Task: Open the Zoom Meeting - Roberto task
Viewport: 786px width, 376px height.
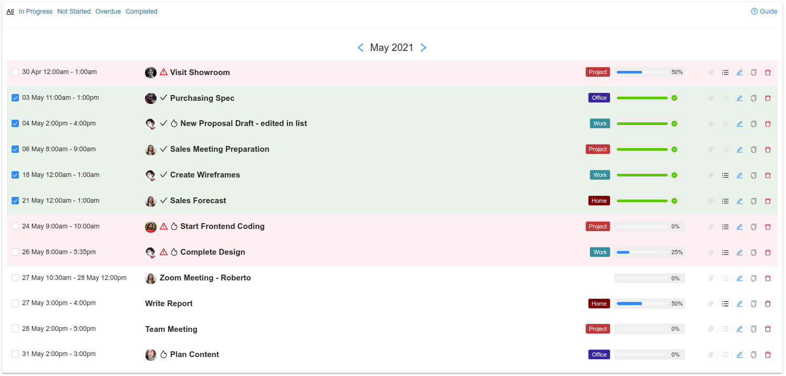Action: click(x=205, y=278)
